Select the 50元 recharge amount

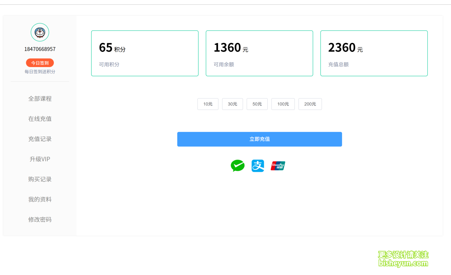tap(257, 104)
